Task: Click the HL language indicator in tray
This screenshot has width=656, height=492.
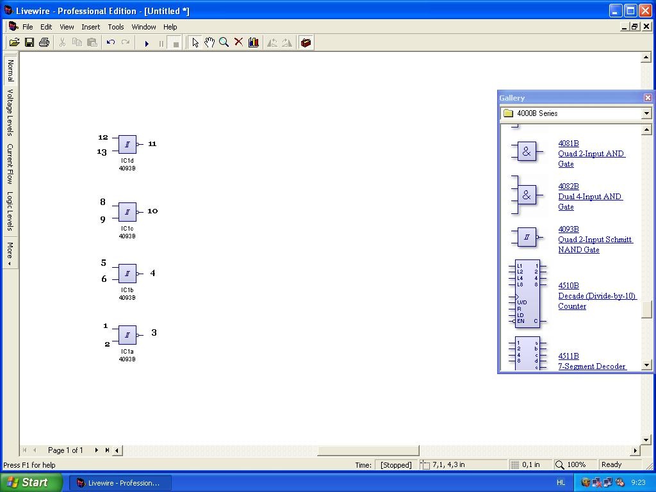Action: coord(561,483)
